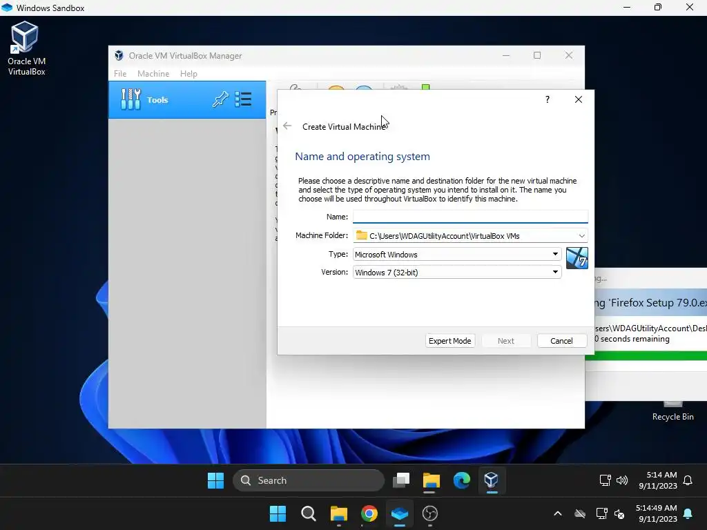Click the help question mark in the dialog
The image size is (707, 530).
point(548,99)
